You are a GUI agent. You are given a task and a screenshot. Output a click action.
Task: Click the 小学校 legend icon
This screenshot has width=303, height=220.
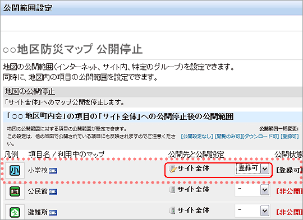click(15, 170)
